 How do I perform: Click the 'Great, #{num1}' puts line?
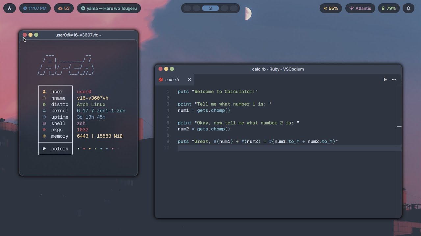258,142
